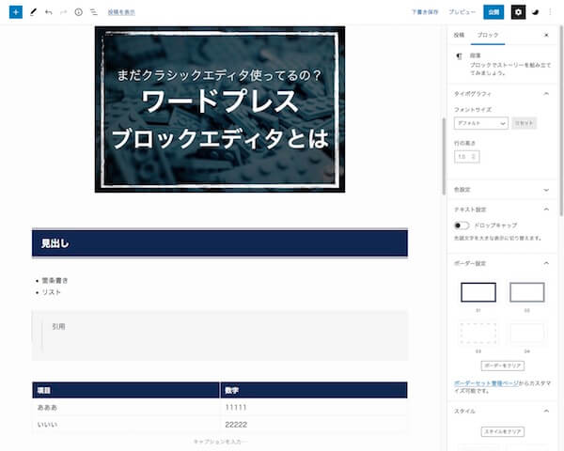
Task: Redo with the forward arrow icon
Action: (63, 12)
